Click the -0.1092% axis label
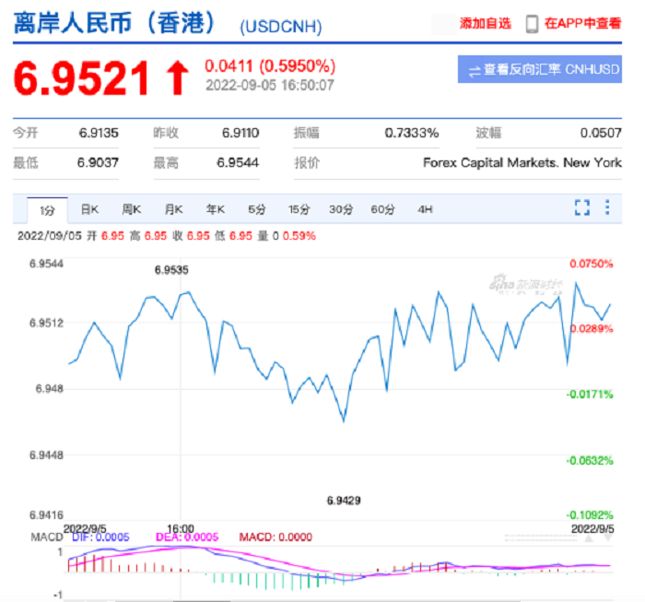Image resolution: width=645 pixels, height=602 pixels. click(590, 514)
